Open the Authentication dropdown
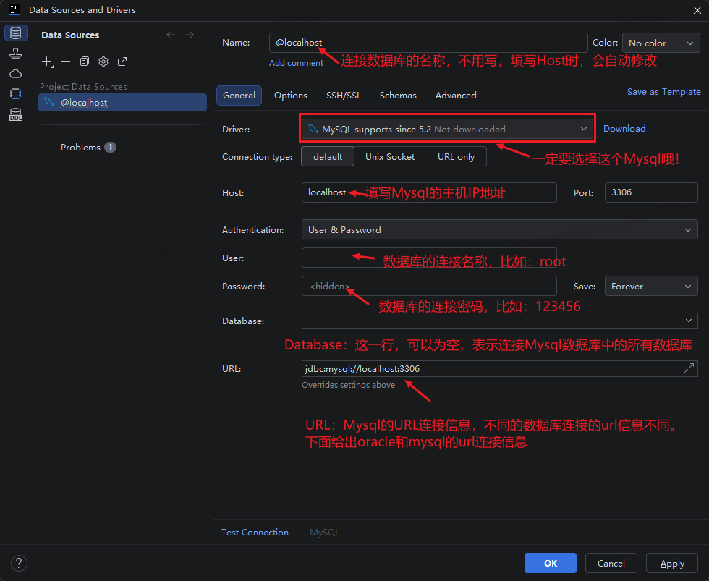 click(x=499, y=229)
